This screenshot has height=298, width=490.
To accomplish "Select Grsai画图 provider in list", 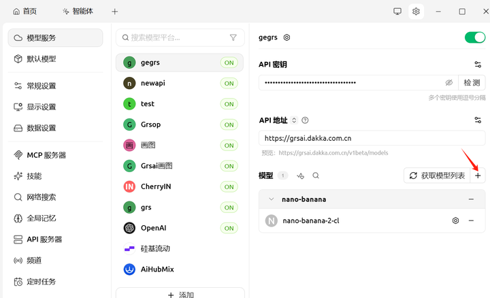I will [180, 166].
